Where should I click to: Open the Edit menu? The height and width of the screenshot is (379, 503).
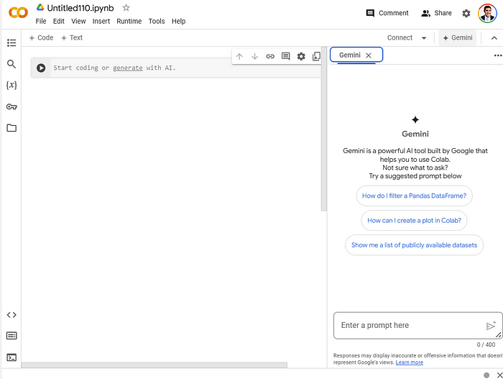[x=59, y=21]
